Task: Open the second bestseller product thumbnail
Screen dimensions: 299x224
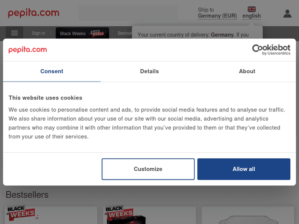Action: (x=149, y=215)
